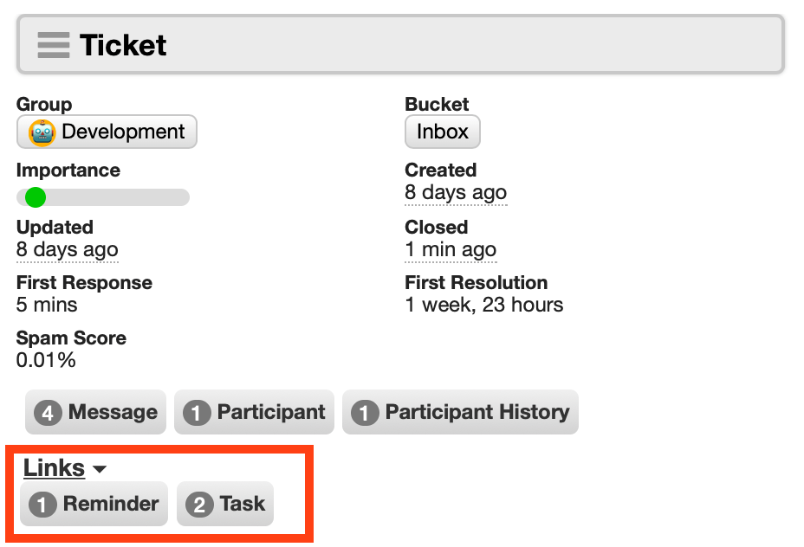The image size is (804, 547).
Task: Open the Inbox bucket button
Action: point(443,132)
